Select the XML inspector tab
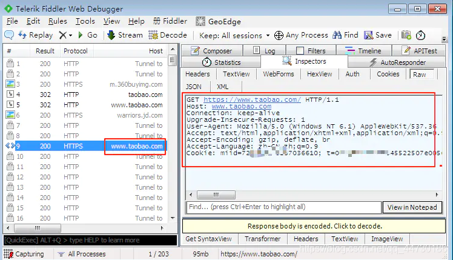The width and height of the screenshot is (453, 260). 222,87
